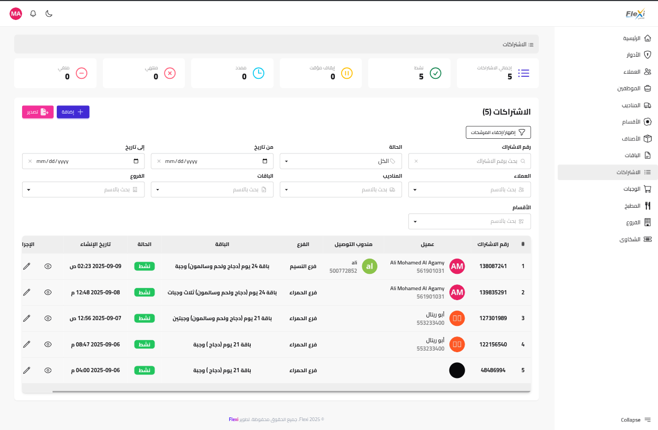Click the notification bell icon

33,14
